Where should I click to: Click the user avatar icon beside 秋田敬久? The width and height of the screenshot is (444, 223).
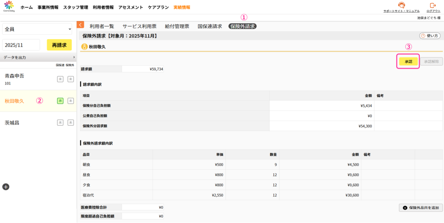click(85, 46)
